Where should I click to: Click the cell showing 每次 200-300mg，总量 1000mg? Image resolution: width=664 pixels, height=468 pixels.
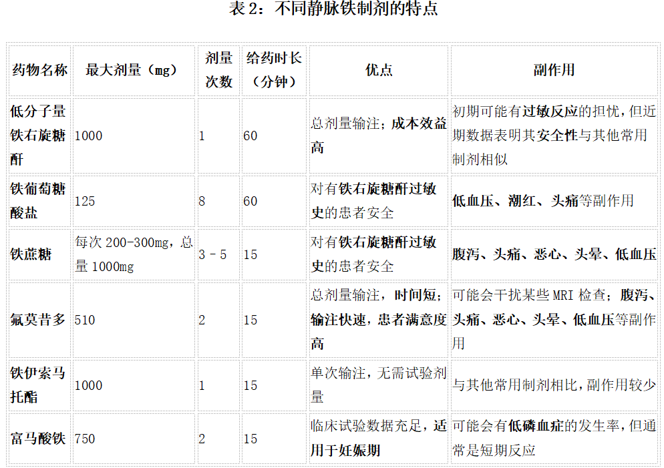(x=133, y=254)
